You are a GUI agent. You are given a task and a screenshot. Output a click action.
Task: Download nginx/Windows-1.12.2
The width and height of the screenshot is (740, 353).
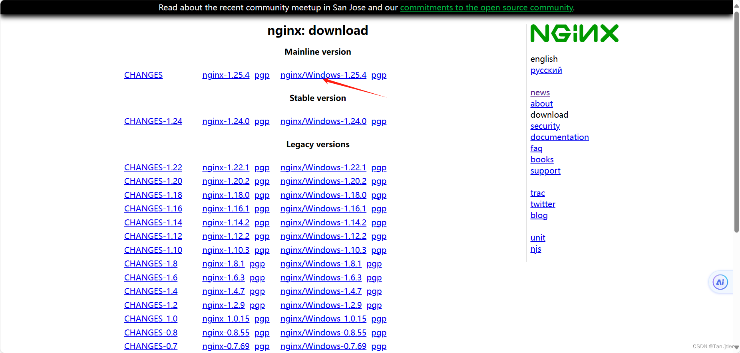[323, 236]
